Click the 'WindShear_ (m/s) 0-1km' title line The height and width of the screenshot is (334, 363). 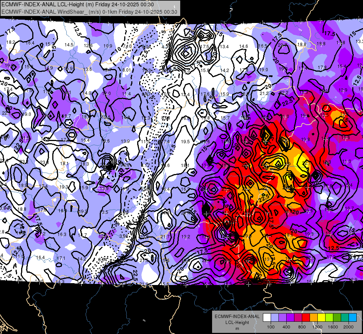click(89, 12)
